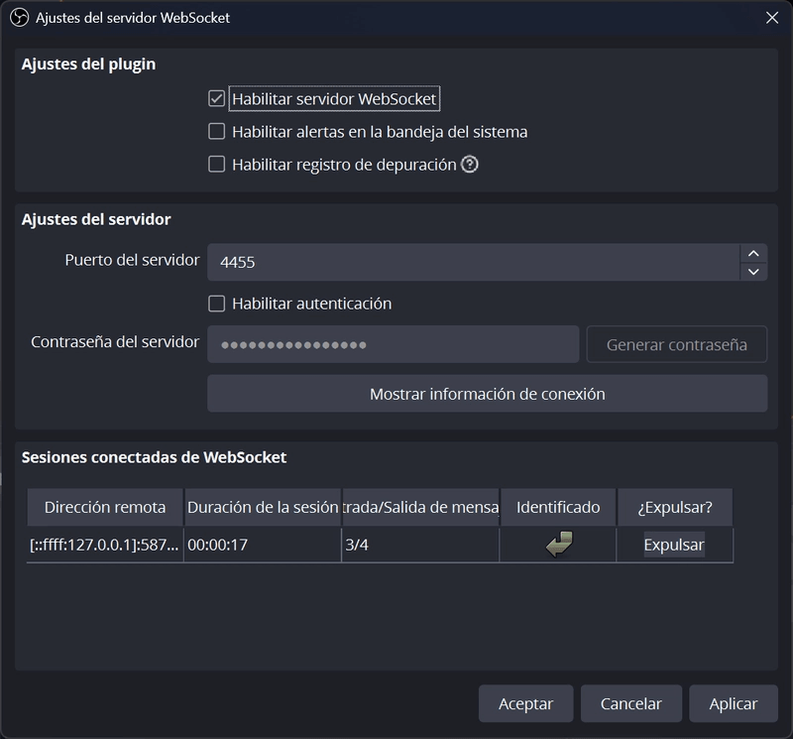Viewport: 793px width, 739px height.
Task: Click the server port 4455 field
Action: [x=474, y=262]
